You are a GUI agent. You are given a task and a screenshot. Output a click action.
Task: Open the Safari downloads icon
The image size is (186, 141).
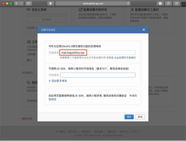(160, 3)
